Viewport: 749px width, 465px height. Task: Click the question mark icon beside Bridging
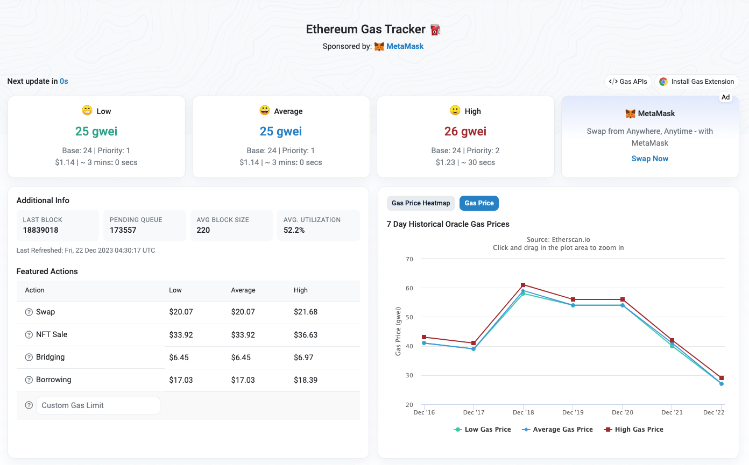point(29,357)
